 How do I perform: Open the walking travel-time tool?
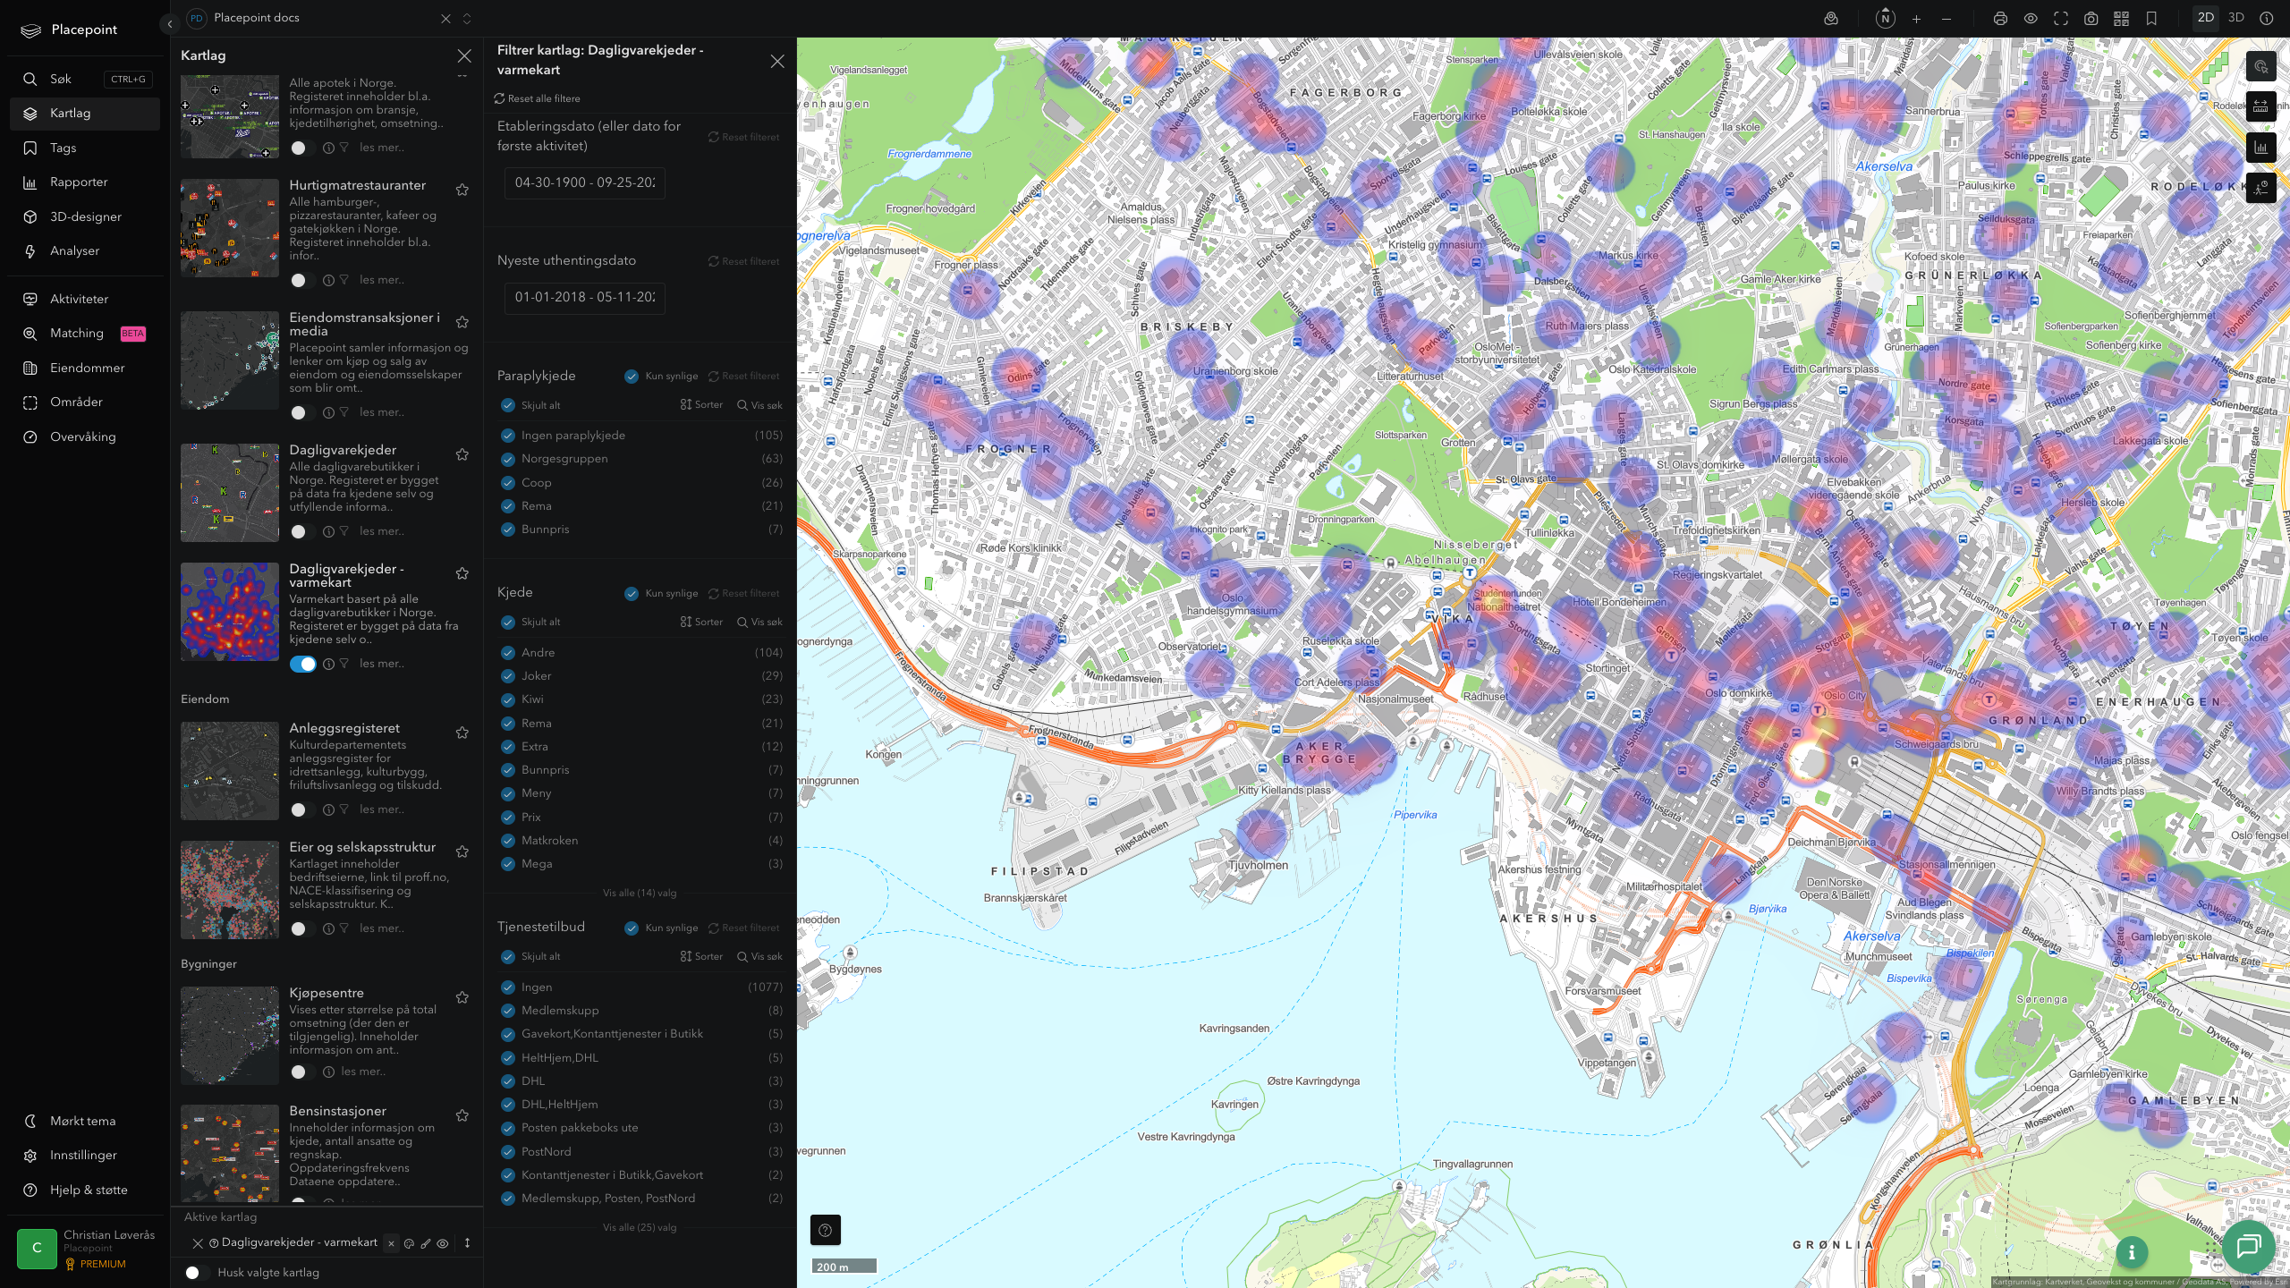(2260, 188)
